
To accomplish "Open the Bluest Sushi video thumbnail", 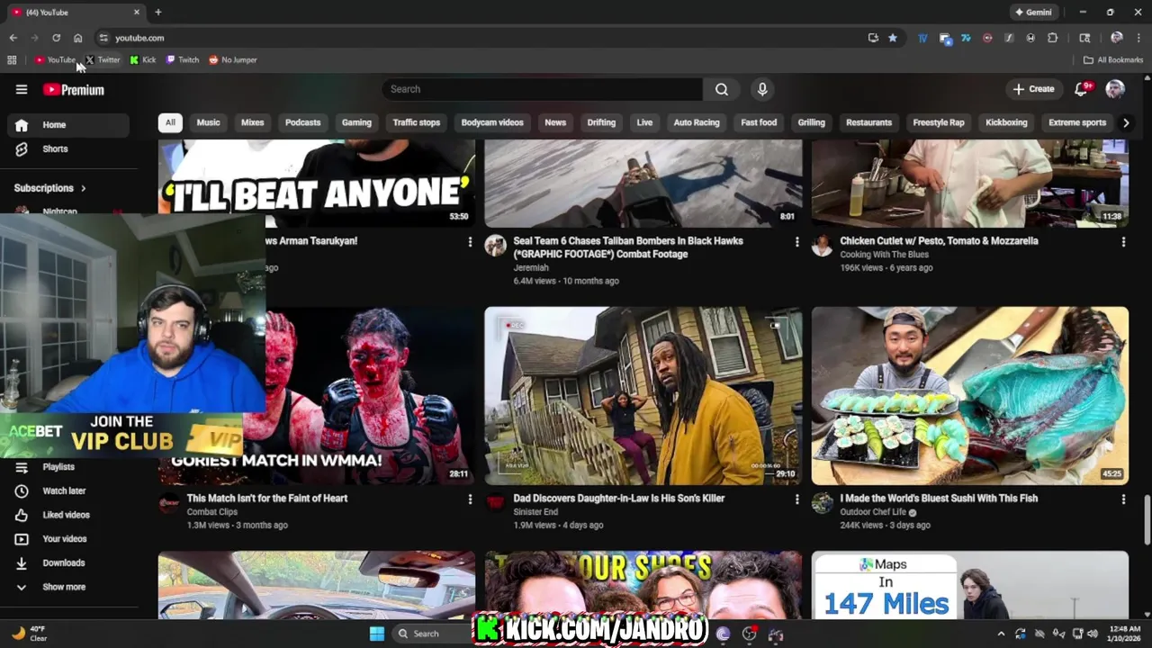I will pos(970,395).
